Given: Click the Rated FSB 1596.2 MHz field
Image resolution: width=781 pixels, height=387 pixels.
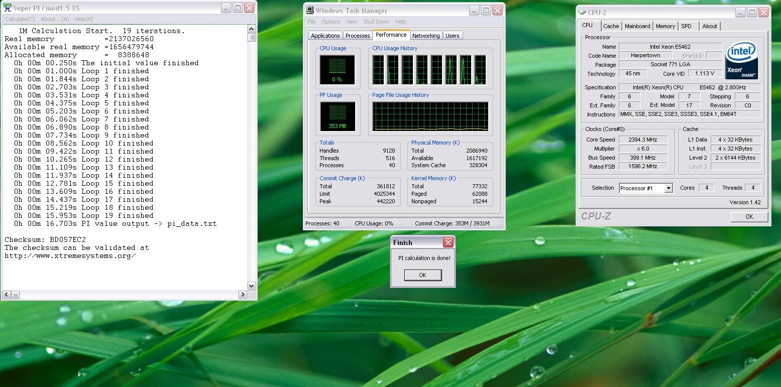Looking at the screenshot, I should [x=644, y=166].
